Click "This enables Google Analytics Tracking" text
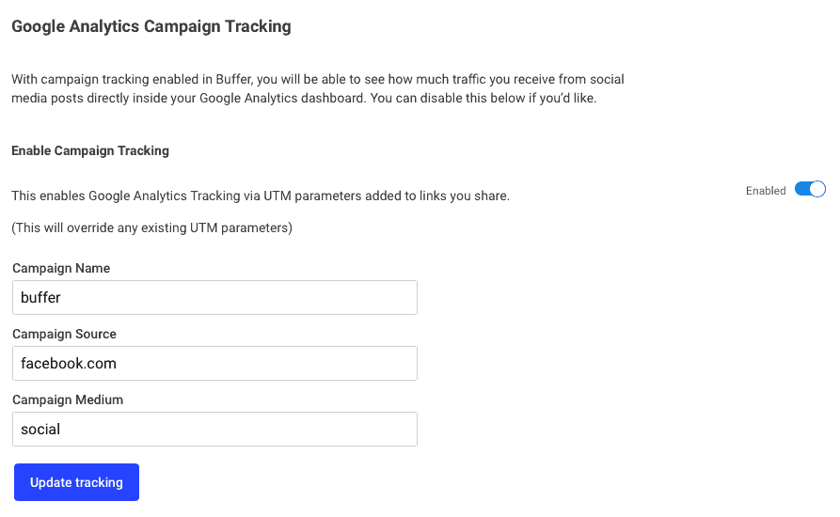840x517 pixels. tap(126, 196)
